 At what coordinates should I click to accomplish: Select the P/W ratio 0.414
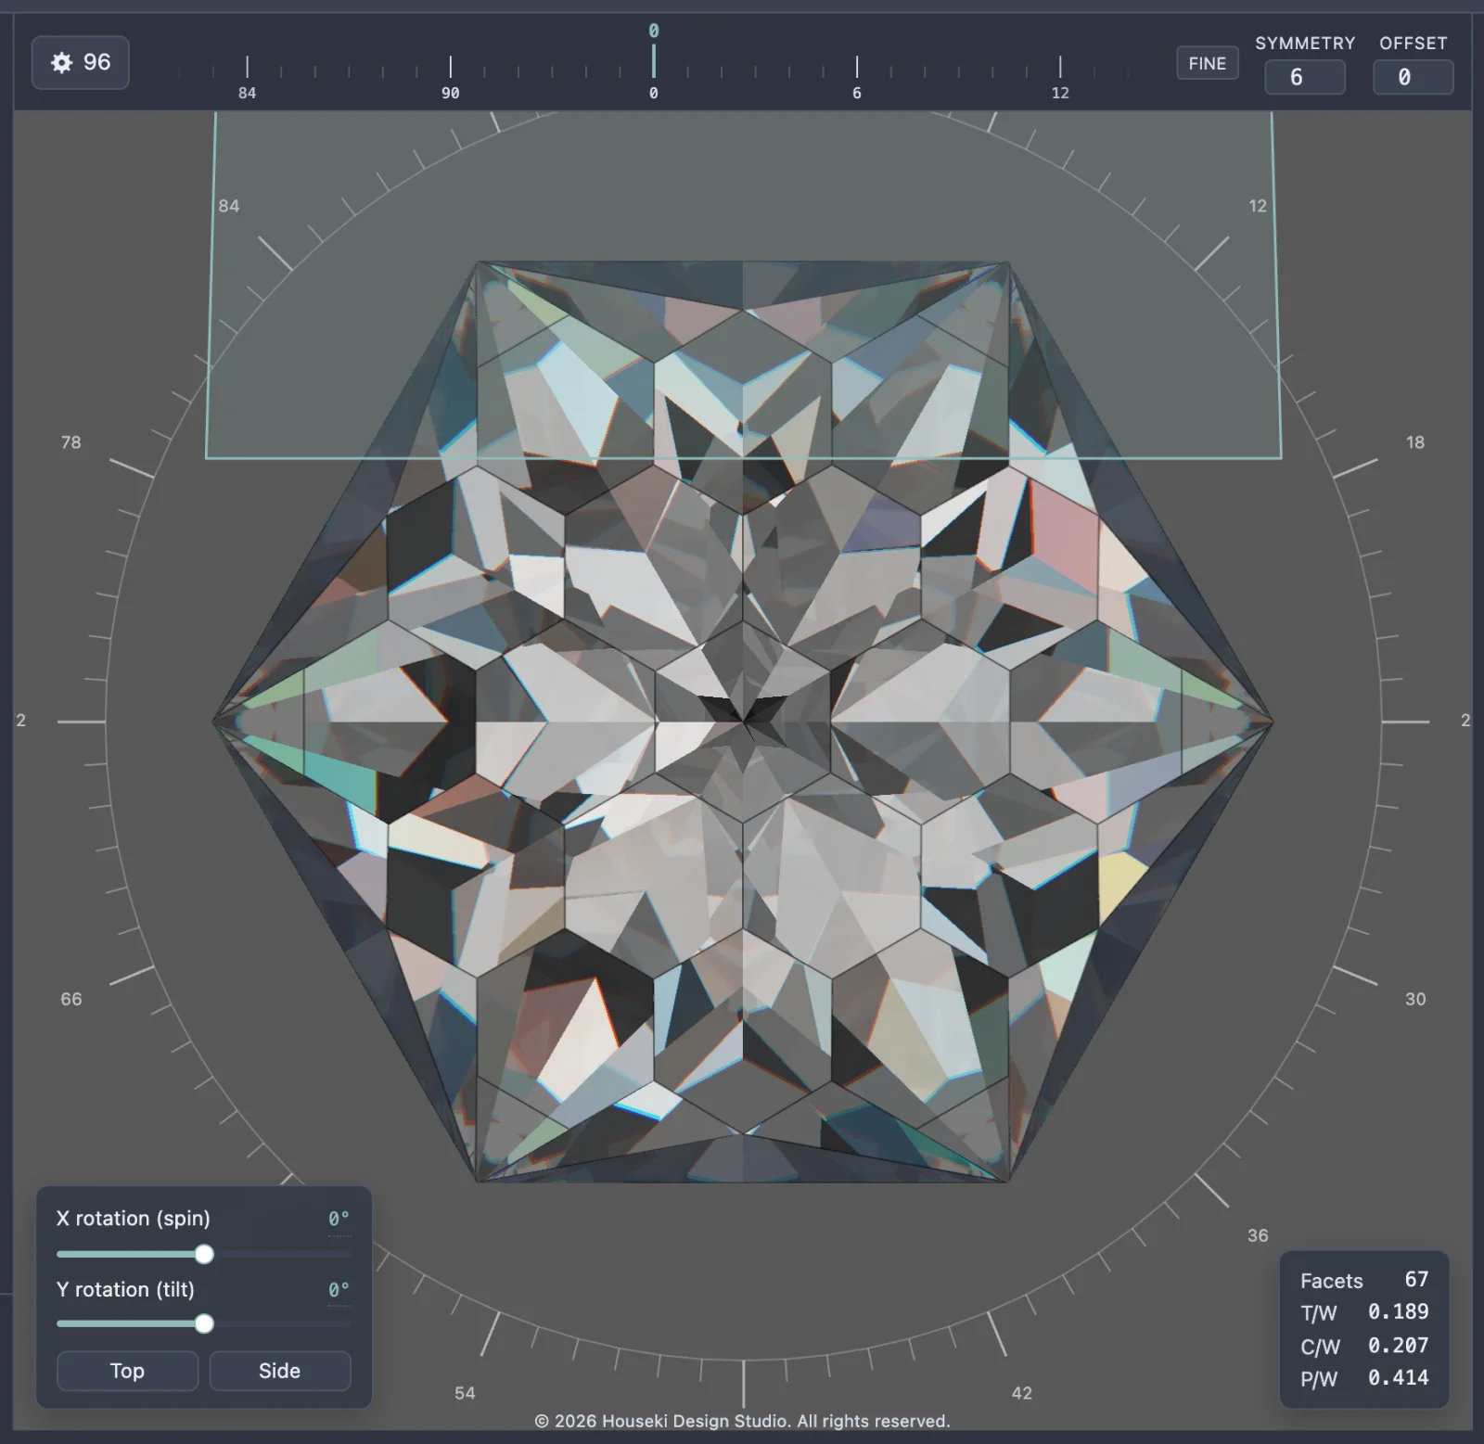pos(1399,1378)
